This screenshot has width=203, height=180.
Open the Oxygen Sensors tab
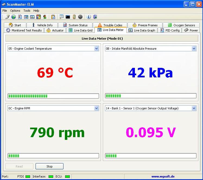point(181,25)
